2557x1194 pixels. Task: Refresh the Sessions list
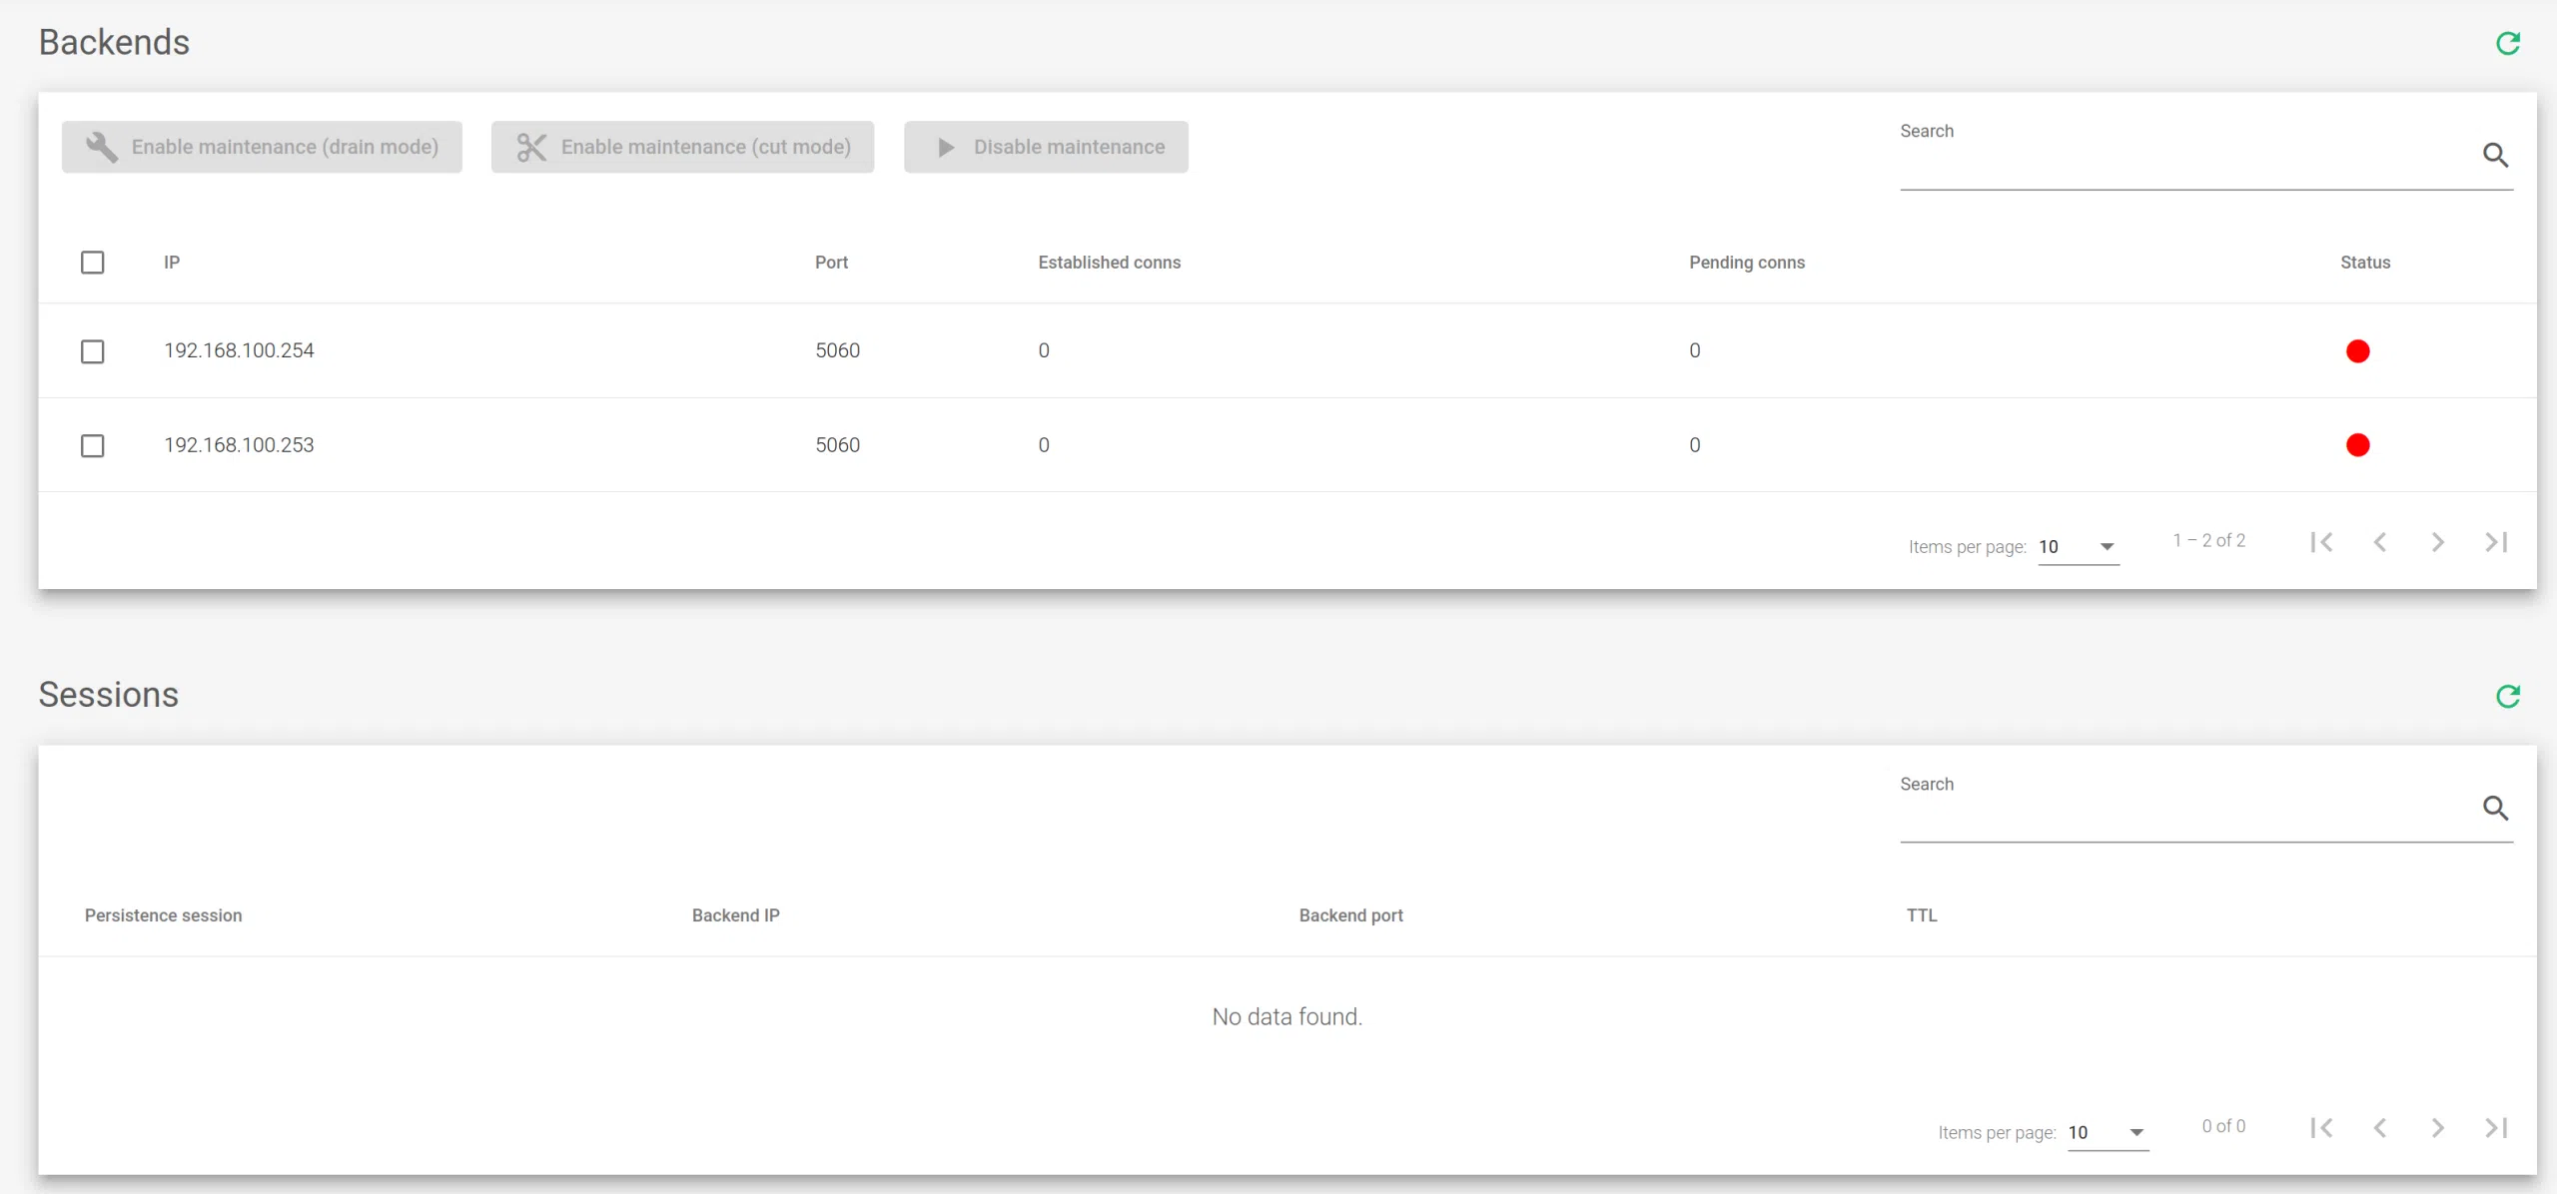(x=2507, y=696)
